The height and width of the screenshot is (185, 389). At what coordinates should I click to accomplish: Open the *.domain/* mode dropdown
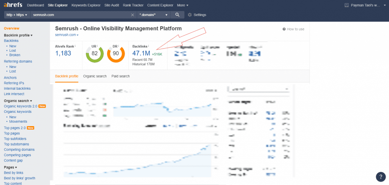[153, 15]
